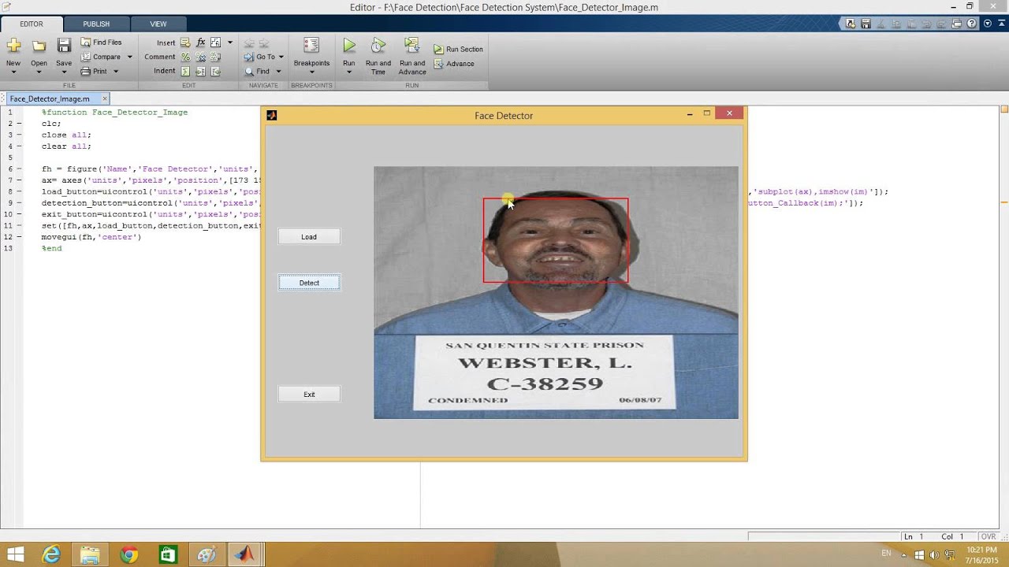Click the Decrease Indent icon
Viewport: 1009px width, 567px height.
coord(214,71)
